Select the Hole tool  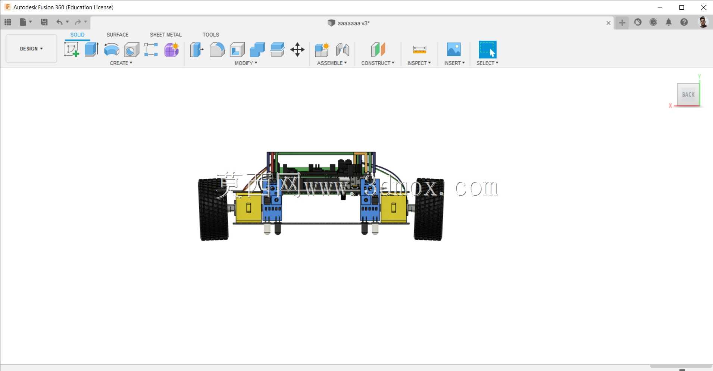click(x=132, y=49)
